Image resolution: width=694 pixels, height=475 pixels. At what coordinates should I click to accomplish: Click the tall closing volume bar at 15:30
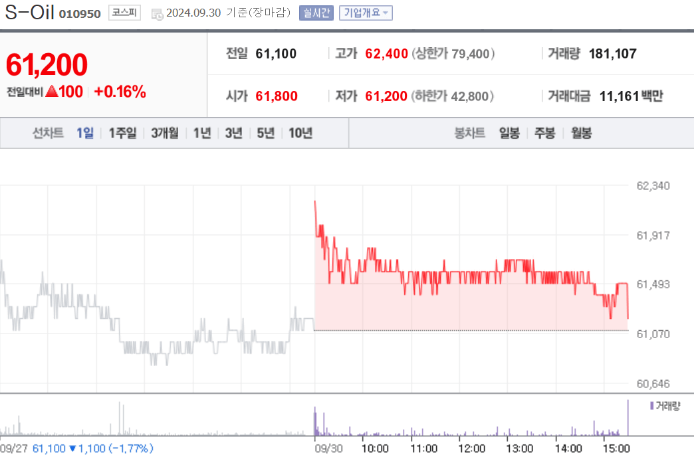pos(628,417)
